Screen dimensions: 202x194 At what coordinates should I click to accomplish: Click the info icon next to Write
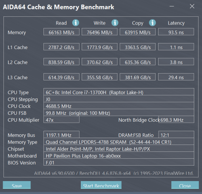[x=115, y=23]
